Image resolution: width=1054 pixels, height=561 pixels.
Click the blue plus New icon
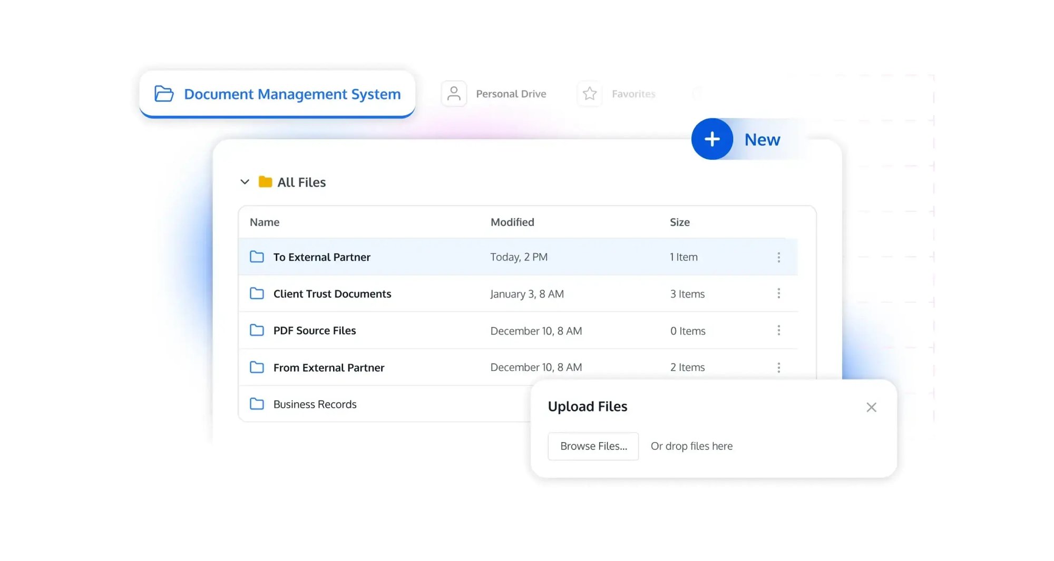click(x=712, y=139)
